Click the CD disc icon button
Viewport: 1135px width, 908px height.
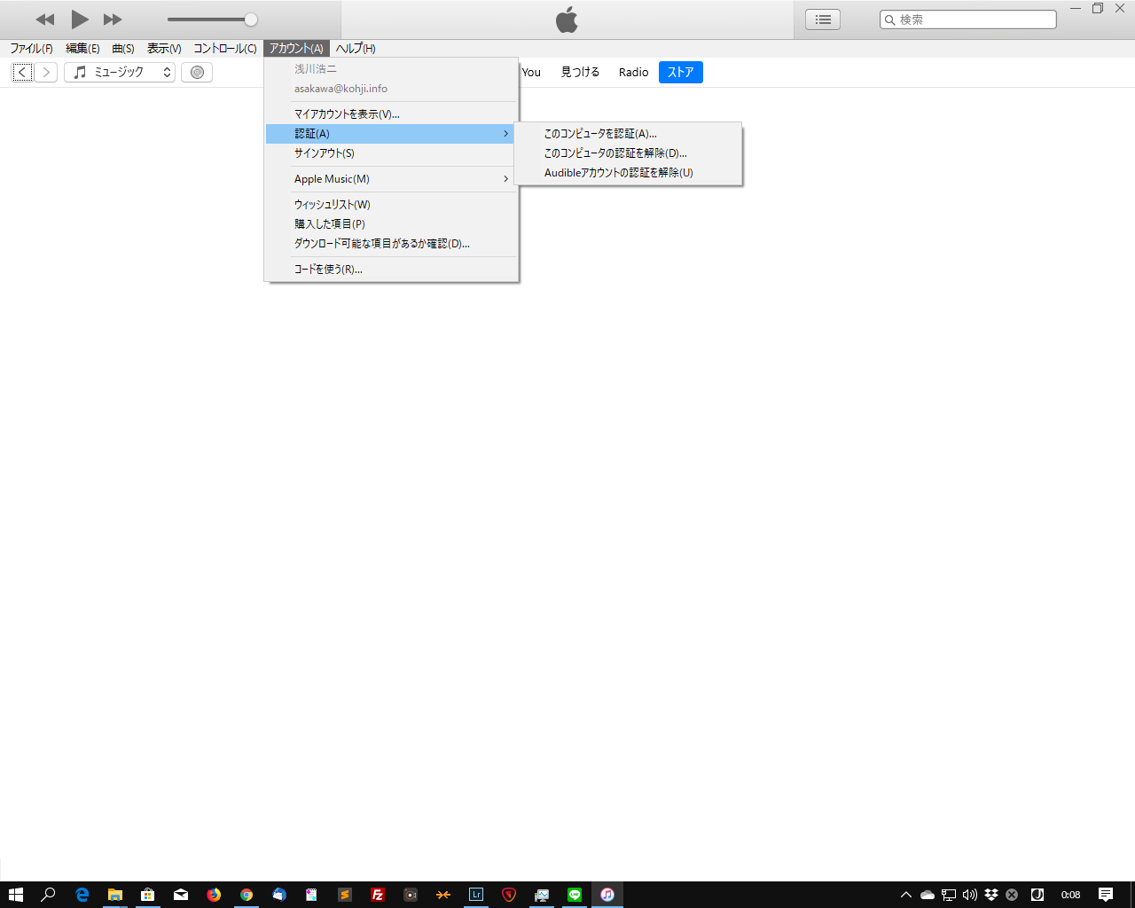click(x=197, y=73)
